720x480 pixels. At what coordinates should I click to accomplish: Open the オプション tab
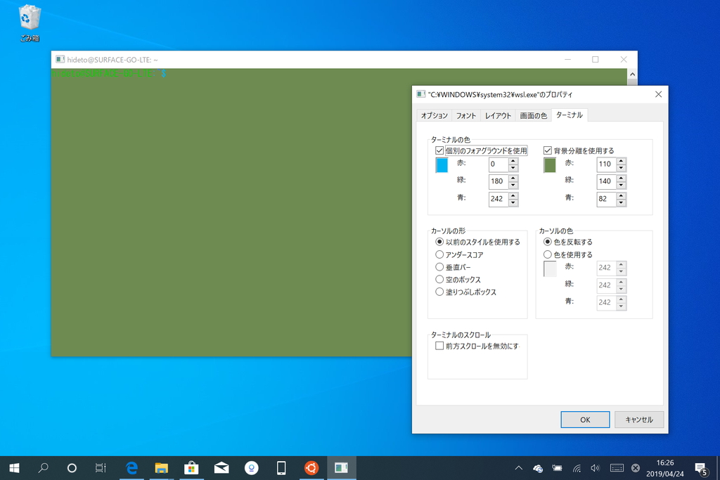(x=434, y=116)
